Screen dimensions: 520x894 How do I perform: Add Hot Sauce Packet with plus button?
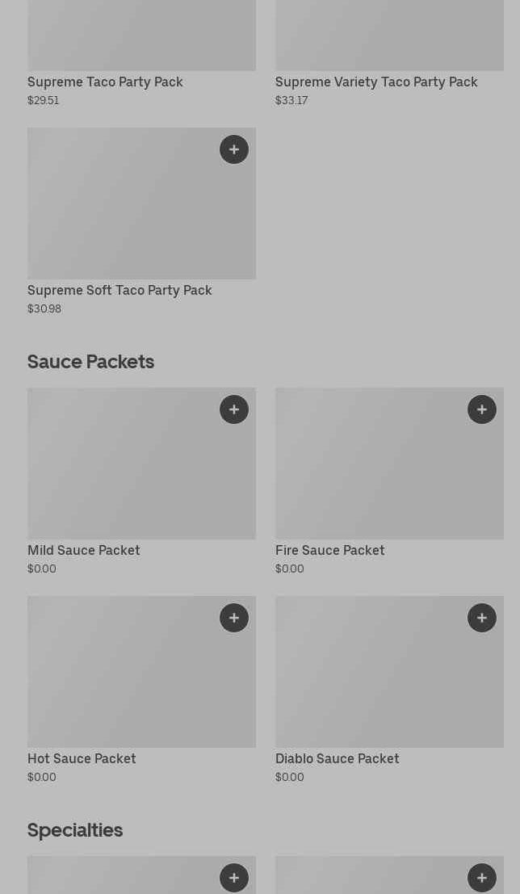click(234, 618)
